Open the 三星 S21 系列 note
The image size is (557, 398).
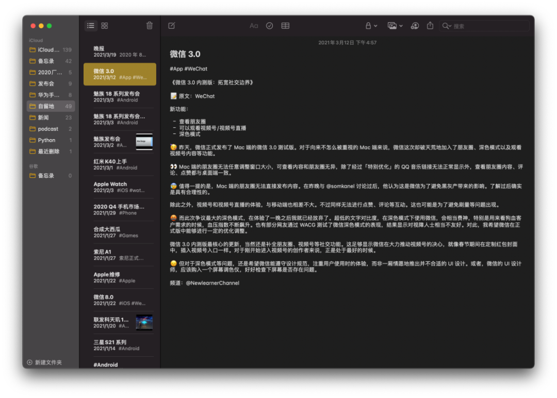coord(120,345)
